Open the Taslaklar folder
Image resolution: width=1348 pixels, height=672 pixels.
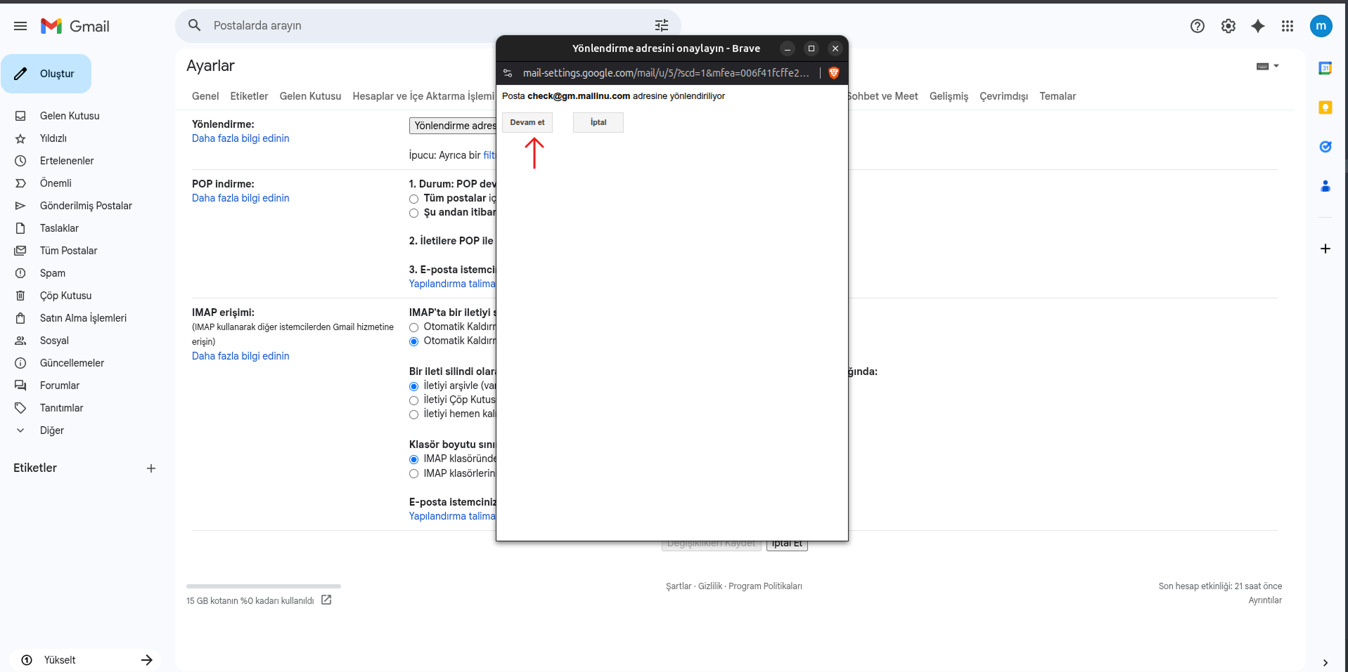click(x=59, y=228)
